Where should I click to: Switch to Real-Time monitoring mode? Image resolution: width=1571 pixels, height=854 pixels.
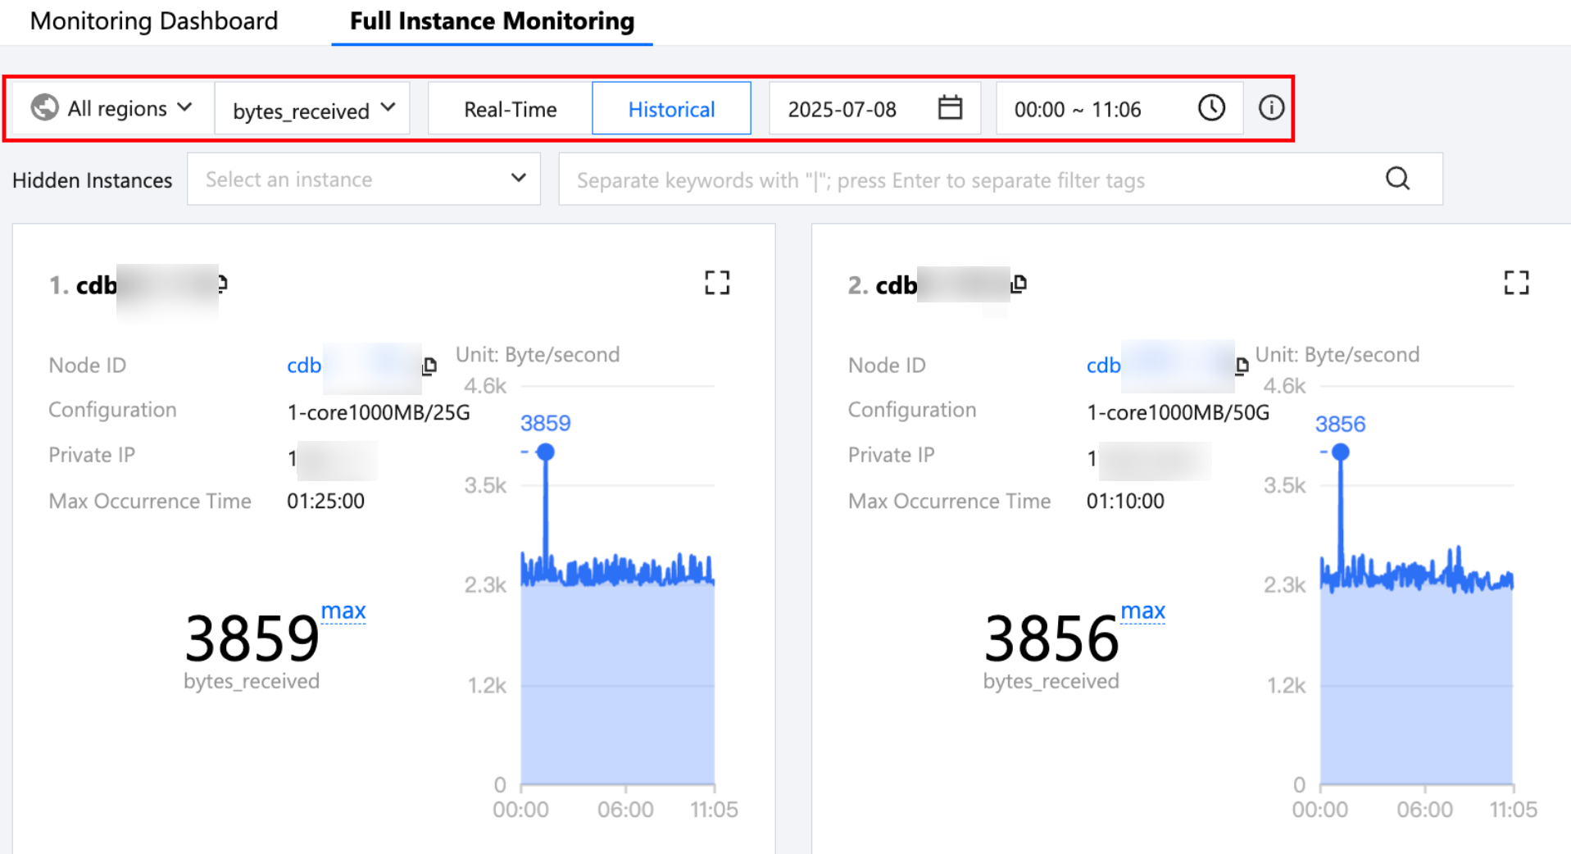[x=510, y=109]
